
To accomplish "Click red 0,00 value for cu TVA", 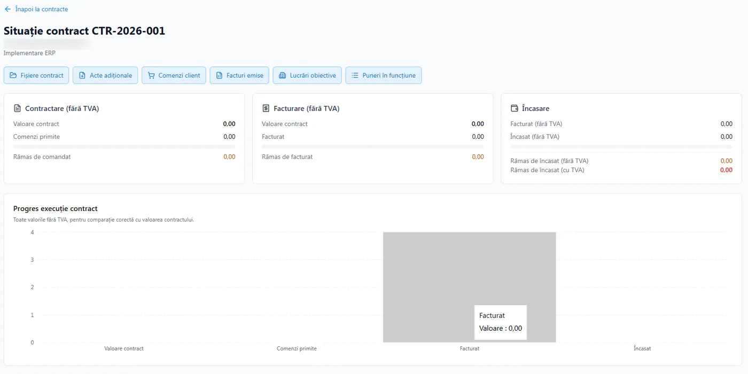I will click(726, 170).
